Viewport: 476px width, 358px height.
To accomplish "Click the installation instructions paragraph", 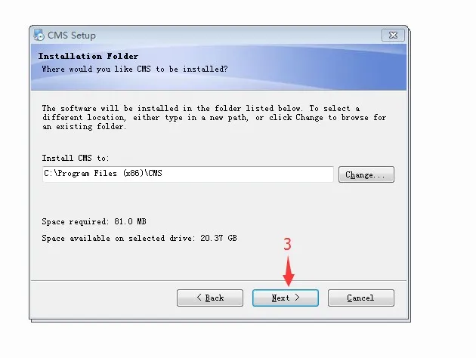I will click(x=214, y=117).
